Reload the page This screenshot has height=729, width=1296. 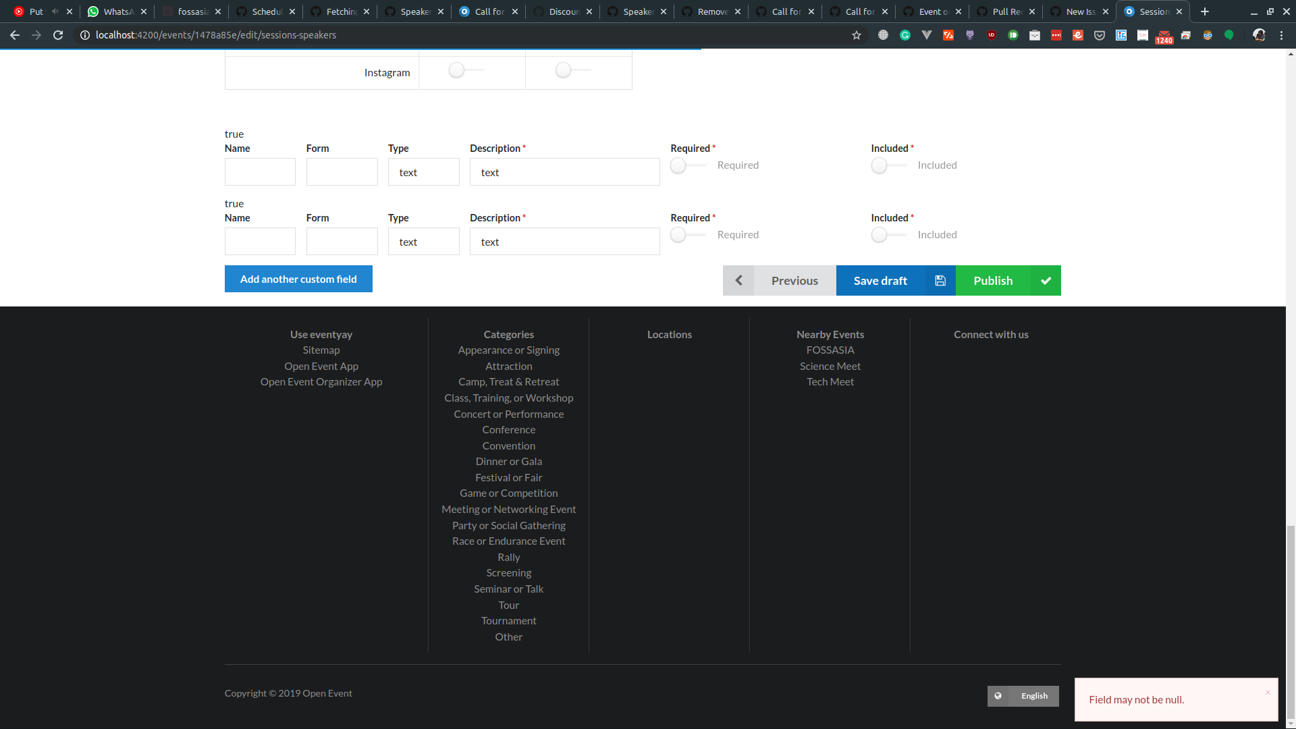coord(58,35)
